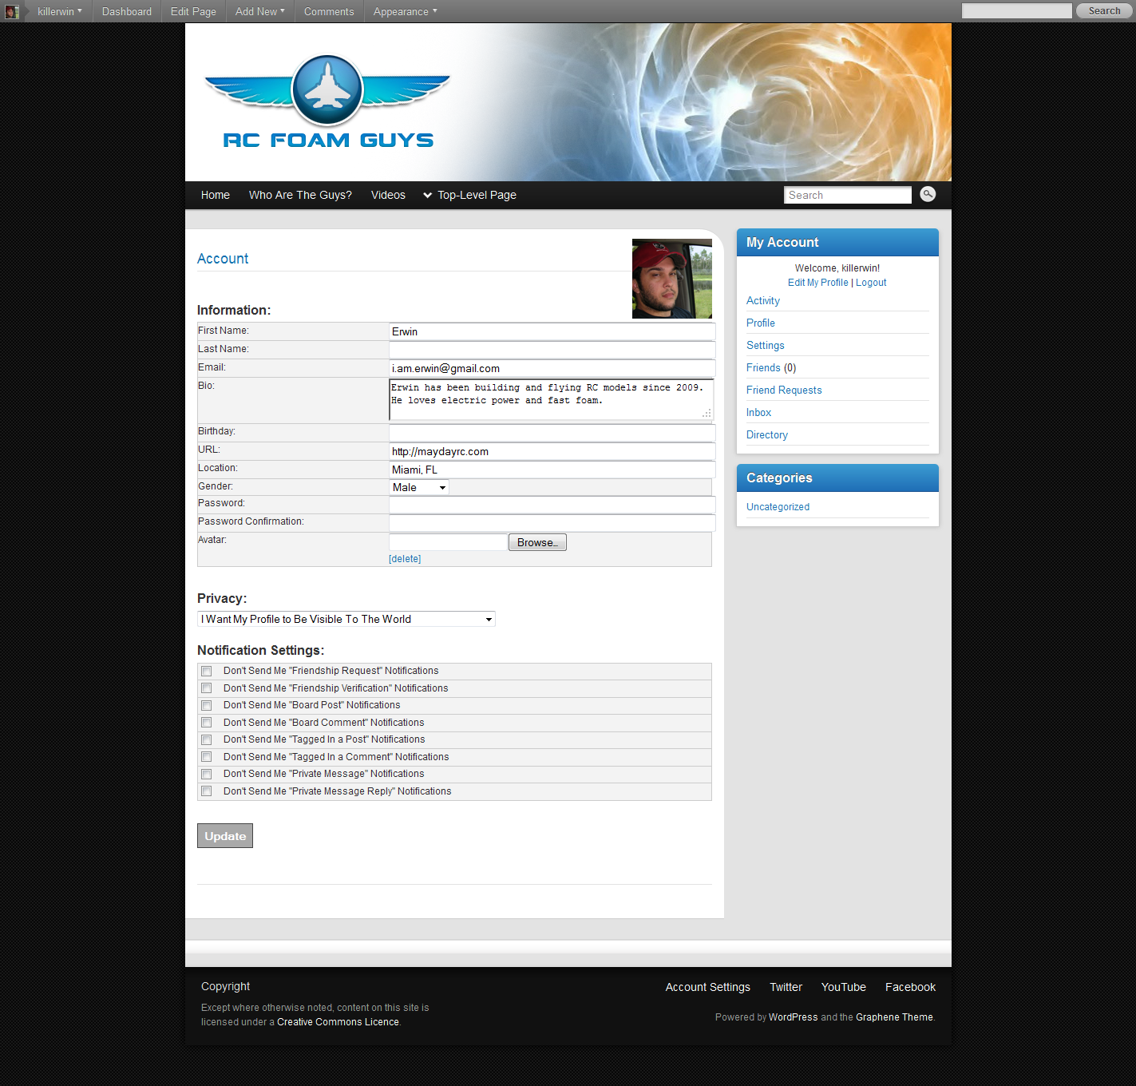Click the delete avatar link

[x=405, y=559]
